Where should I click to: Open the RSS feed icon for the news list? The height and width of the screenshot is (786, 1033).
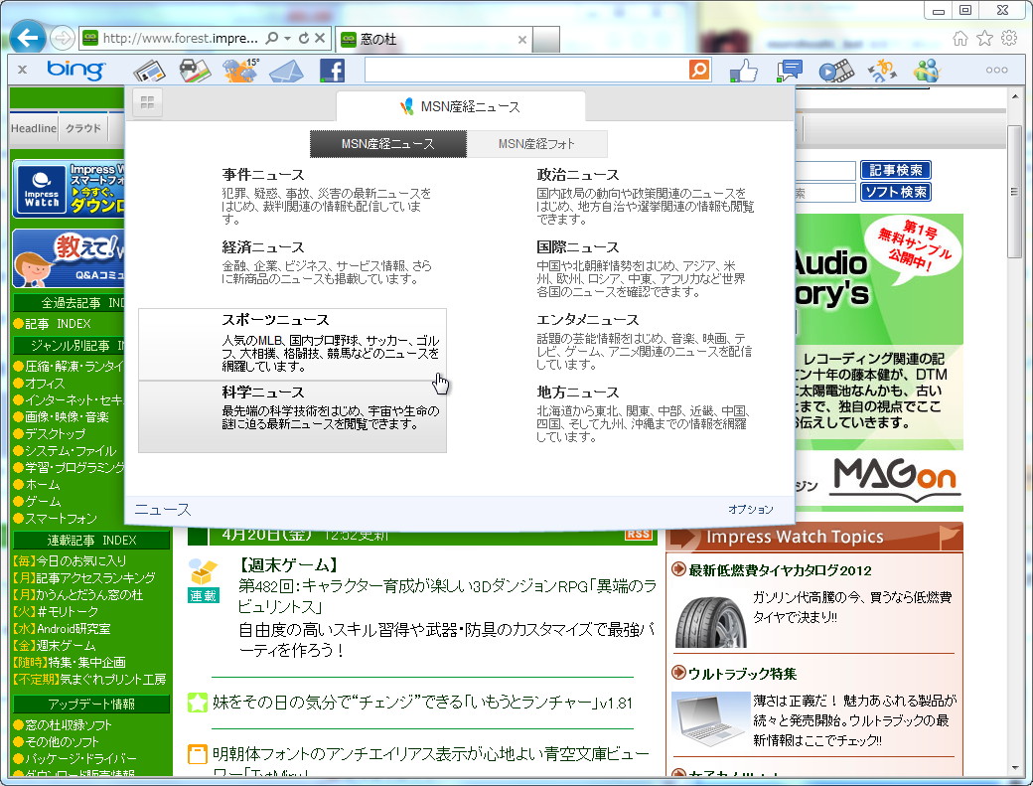(639, 536)
